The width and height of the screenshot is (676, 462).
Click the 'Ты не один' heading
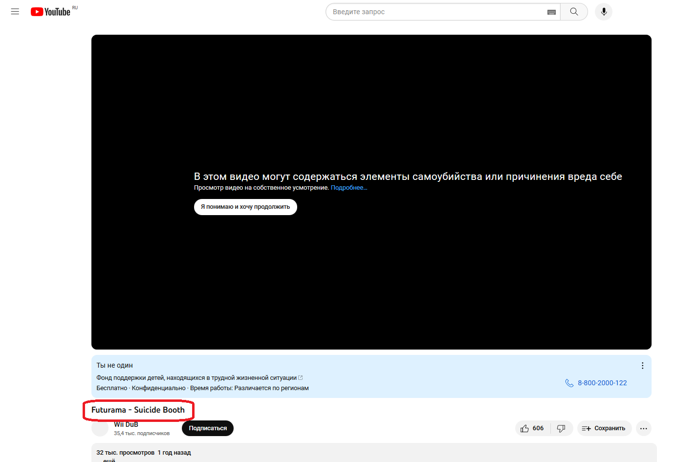114,365
